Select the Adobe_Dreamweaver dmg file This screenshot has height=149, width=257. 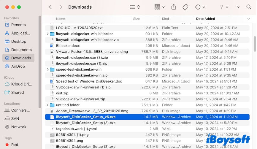tap(147, 111)
